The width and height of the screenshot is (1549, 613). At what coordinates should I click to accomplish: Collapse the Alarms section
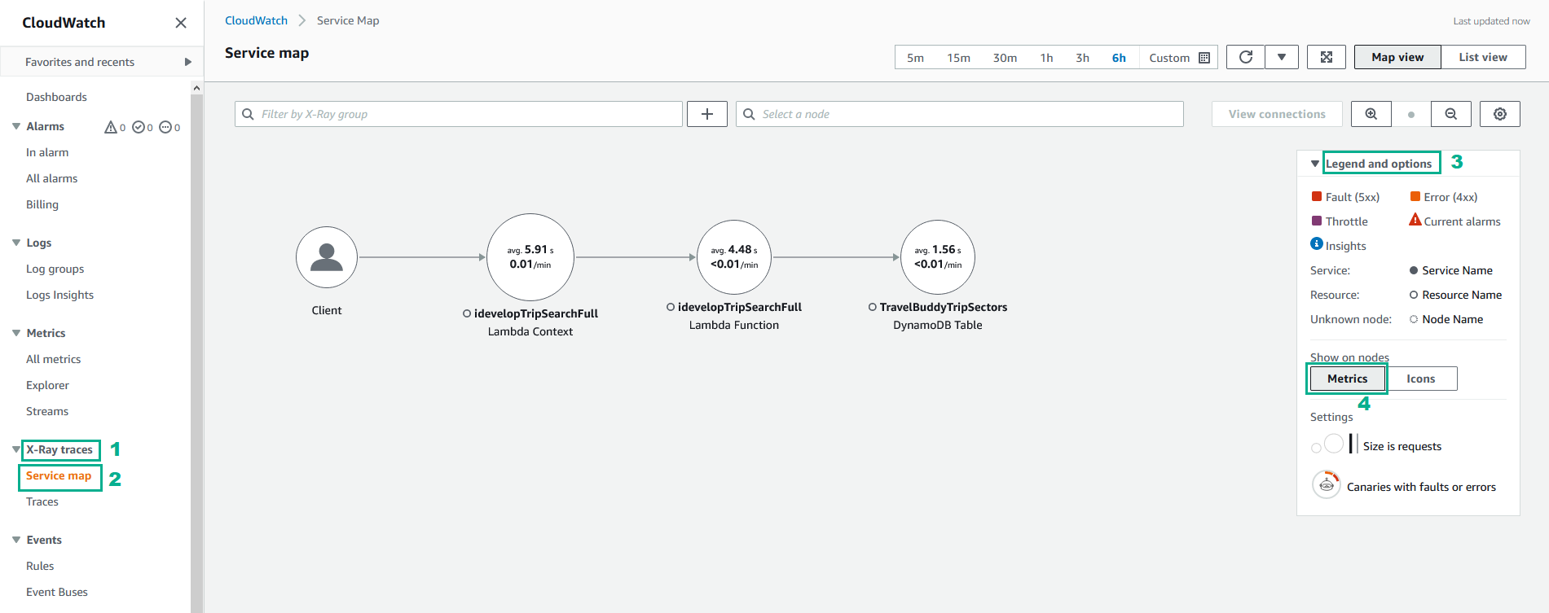pyautogui.click(x=16, y=126)
